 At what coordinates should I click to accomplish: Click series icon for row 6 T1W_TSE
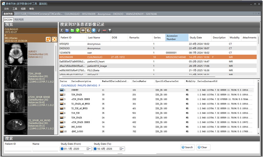coord(62,113)
